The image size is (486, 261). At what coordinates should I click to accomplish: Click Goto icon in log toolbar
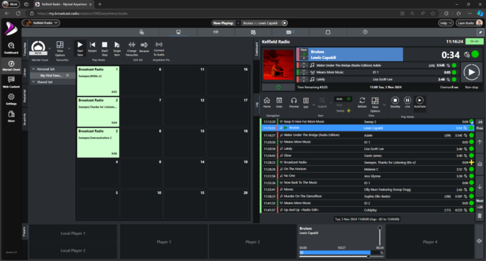click(279, 102)
